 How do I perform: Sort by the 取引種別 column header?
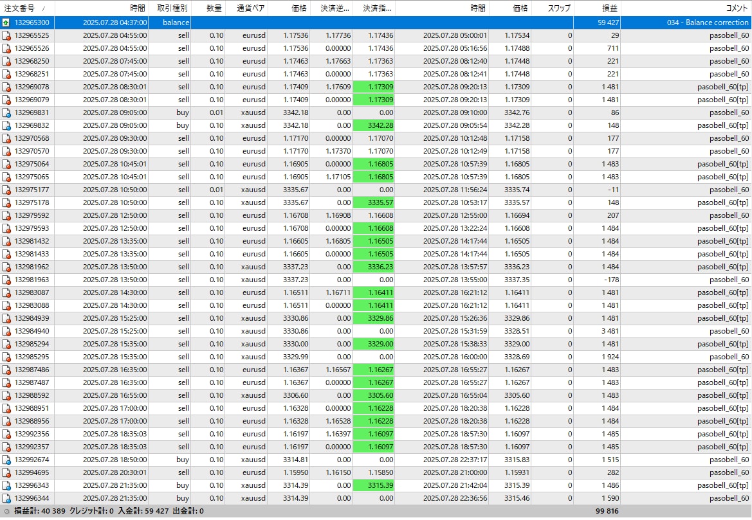pos(170,8)
